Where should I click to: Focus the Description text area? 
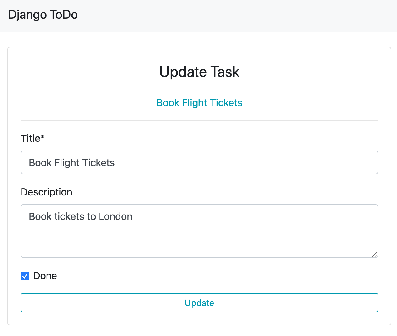point(199,231)
